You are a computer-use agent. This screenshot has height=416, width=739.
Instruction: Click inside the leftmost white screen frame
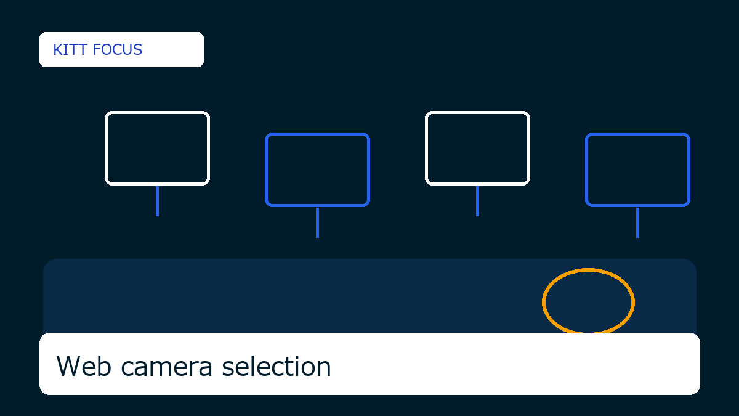pos(157,148)
